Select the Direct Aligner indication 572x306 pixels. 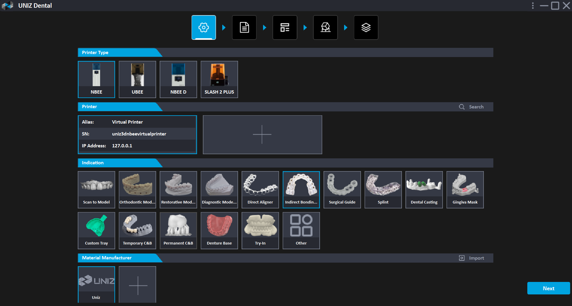pyautogui.click(x=260, y=190)
